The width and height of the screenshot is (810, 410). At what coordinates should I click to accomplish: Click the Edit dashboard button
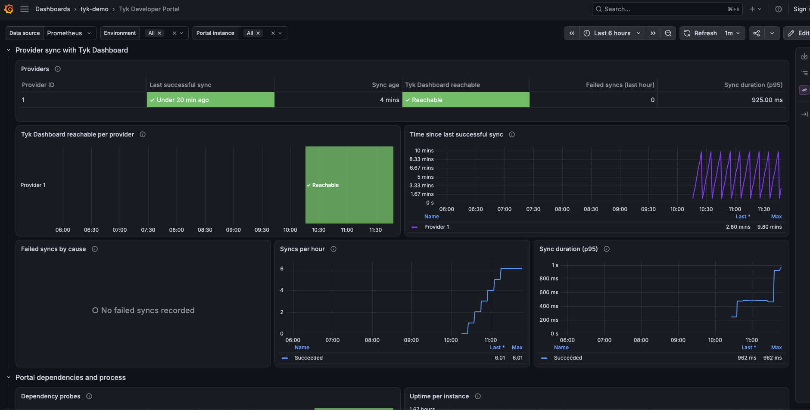coord(798,33)
